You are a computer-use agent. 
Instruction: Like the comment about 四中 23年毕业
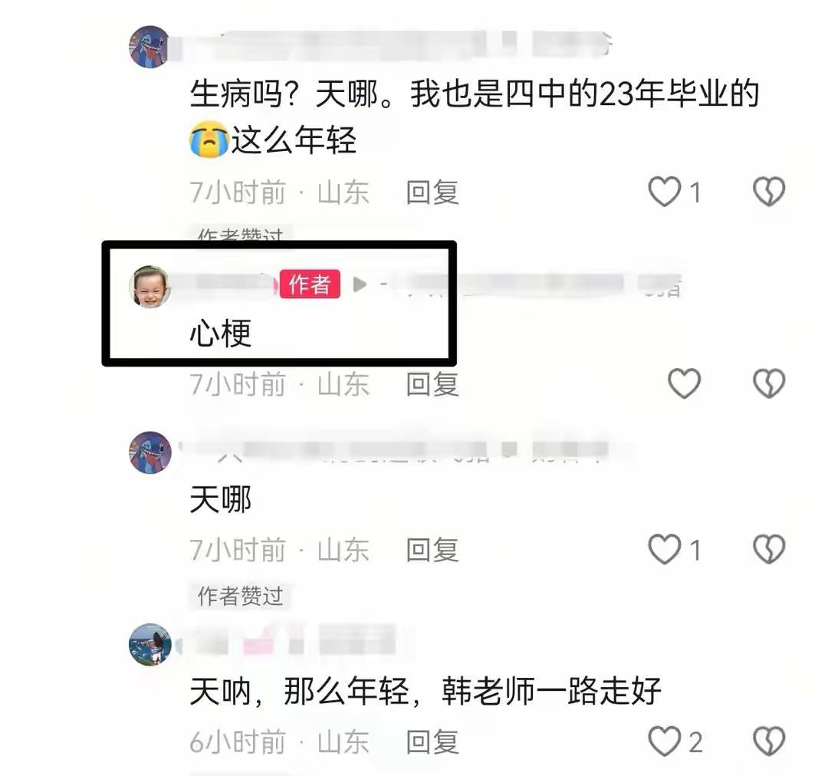point(664,192)
